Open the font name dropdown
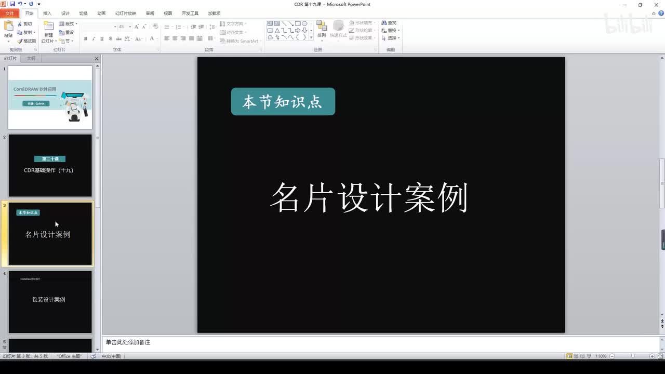The width and height of the screenshot is (665, 374). click(x=115, y=26)
